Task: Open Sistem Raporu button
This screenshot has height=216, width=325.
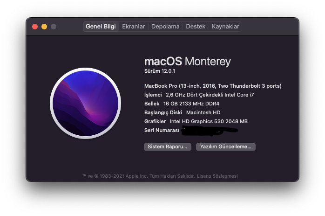Action: tap(168, 146)
